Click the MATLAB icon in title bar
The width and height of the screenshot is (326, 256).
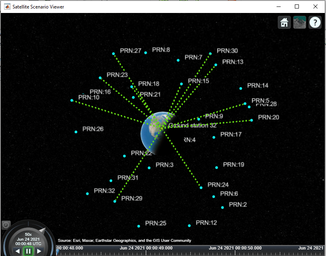pyautogui.click(x=7, y=6)
